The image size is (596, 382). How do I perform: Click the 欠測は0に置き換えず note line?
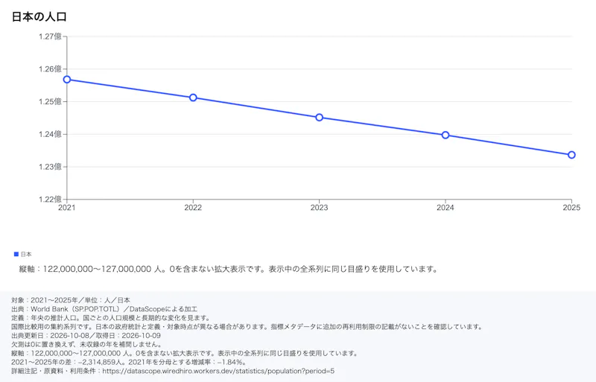coord(87,344)
